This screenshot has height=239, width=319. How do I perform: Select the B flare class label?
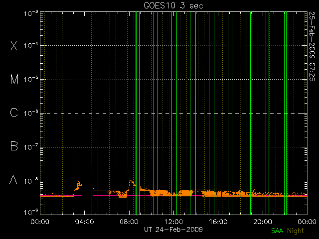tap(14, 146)
